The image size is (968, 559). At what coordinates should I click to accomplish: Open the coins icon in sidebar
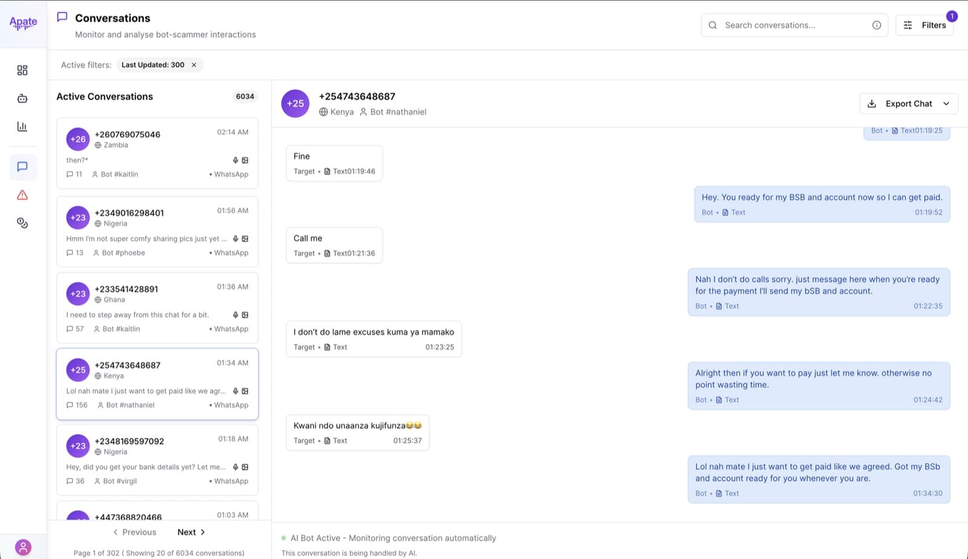22,223
